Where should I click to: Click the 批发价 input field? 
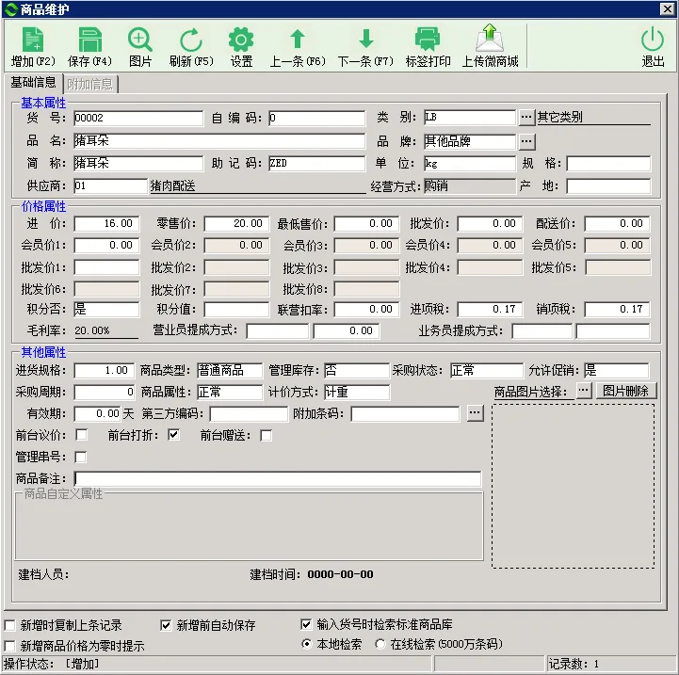tap(490, 223)
